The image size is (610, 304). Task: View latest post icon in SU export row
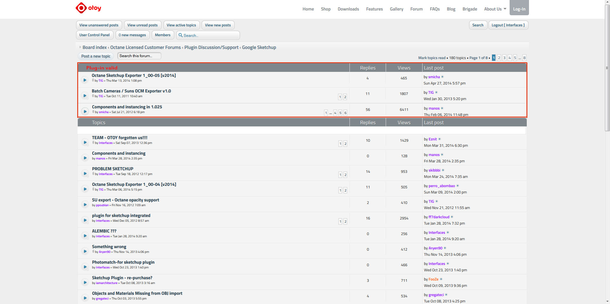click(437, 201)
